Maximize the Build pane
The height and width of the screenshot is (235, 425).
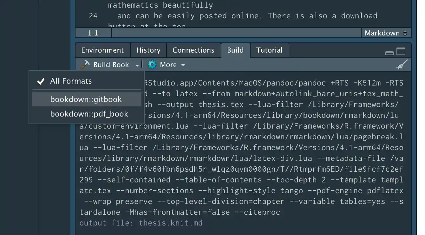tap(401, 52)
